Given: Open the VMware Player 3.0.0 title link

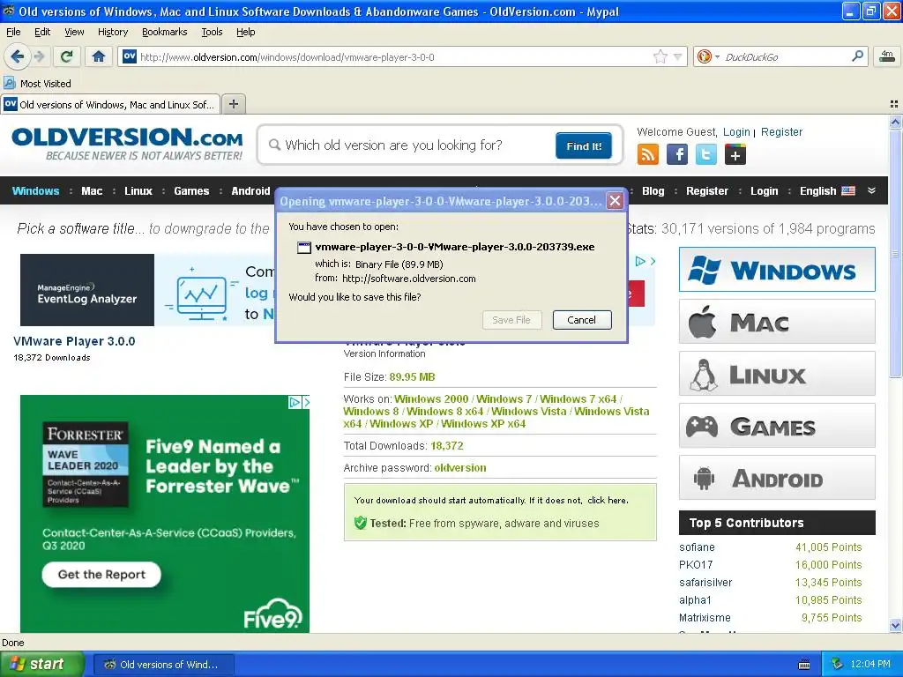Looking at the screenshot, I should click(74, 341).
